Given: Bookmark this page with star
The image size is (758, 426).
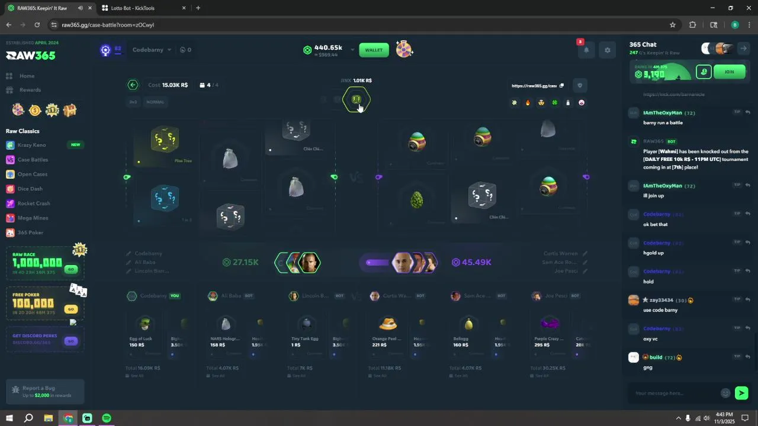Looking at the screenshot, I should pos(673,25).
